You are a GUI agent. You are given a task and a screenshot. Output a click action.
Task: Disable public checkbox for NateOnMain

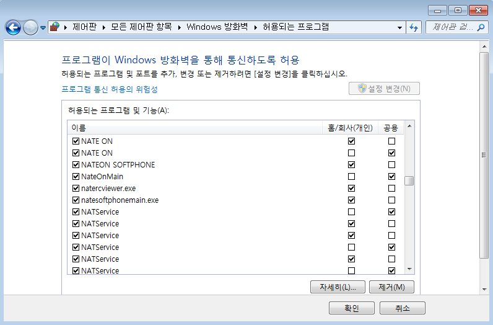392,176
